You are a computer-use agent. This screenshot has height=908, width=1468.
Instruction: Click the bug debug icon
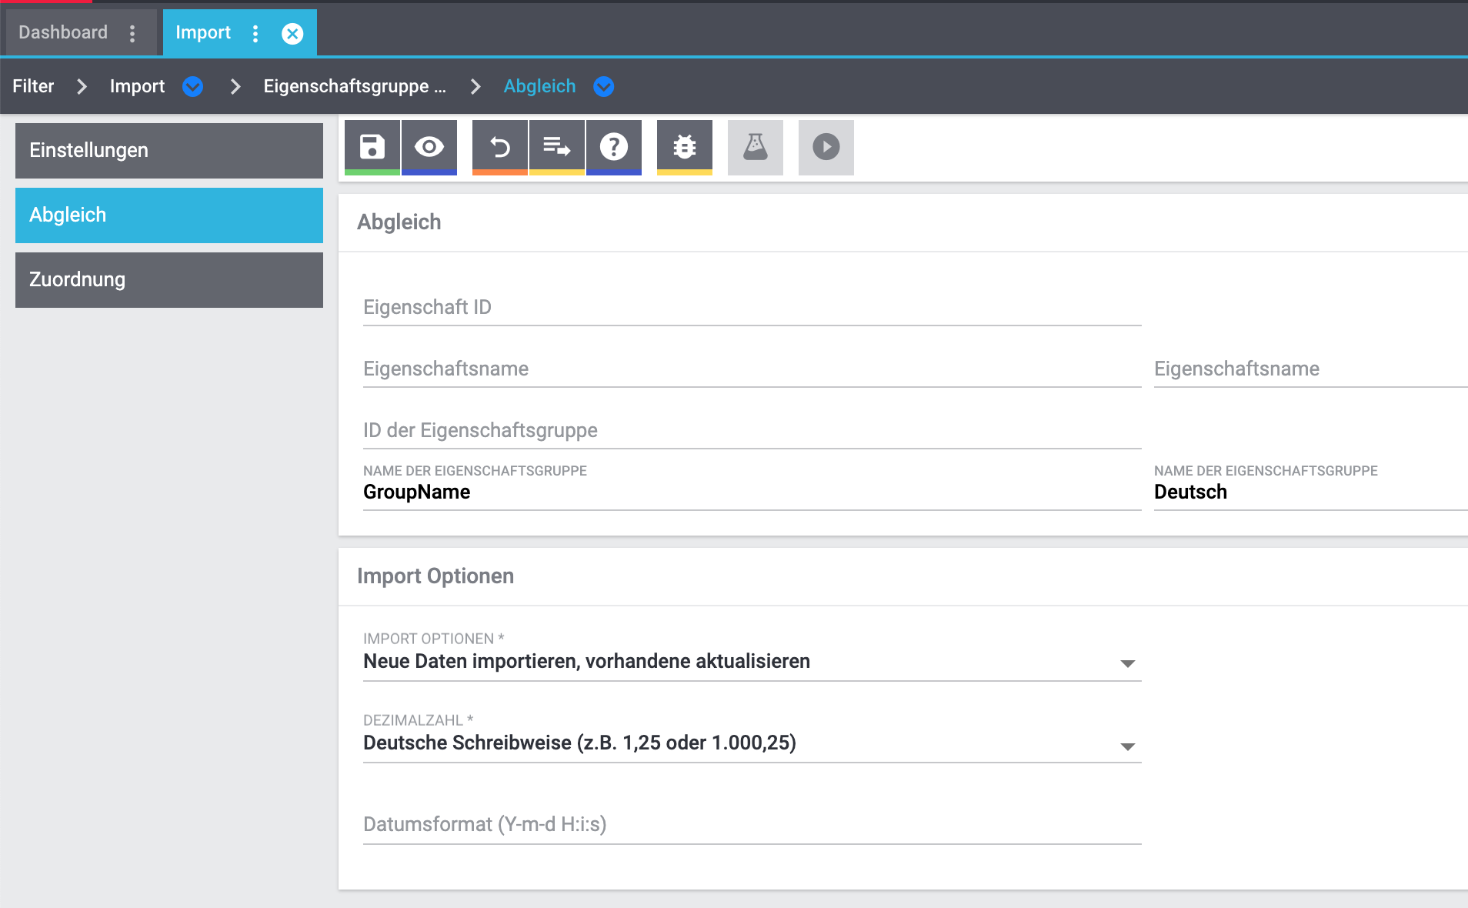pyautogui.click(x=685, y=146)
